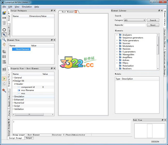Switch to the Output tab
The image size is (168, 145).
[x=29, y=138]
